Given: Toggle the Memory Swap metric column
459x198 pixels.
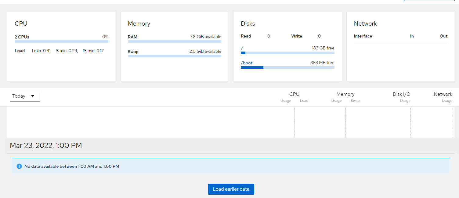Looking at the screenshot, I should (x=355, y=101).
